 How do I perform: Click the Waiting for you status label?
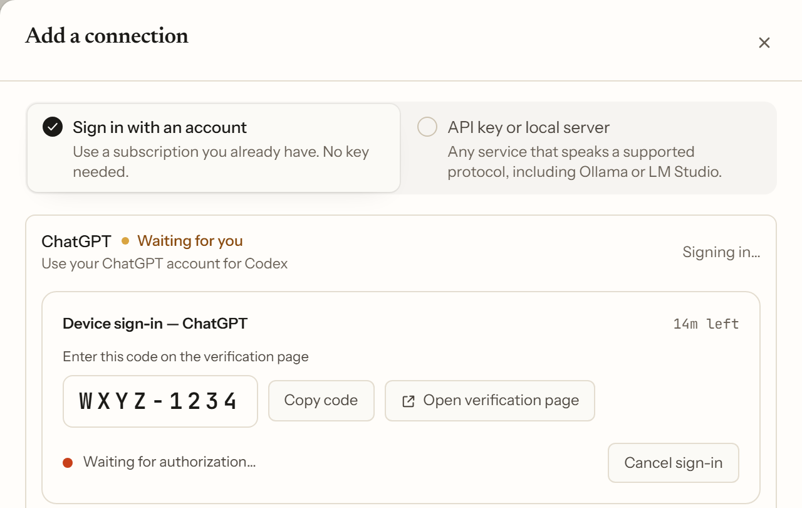[x=190, y=241]
